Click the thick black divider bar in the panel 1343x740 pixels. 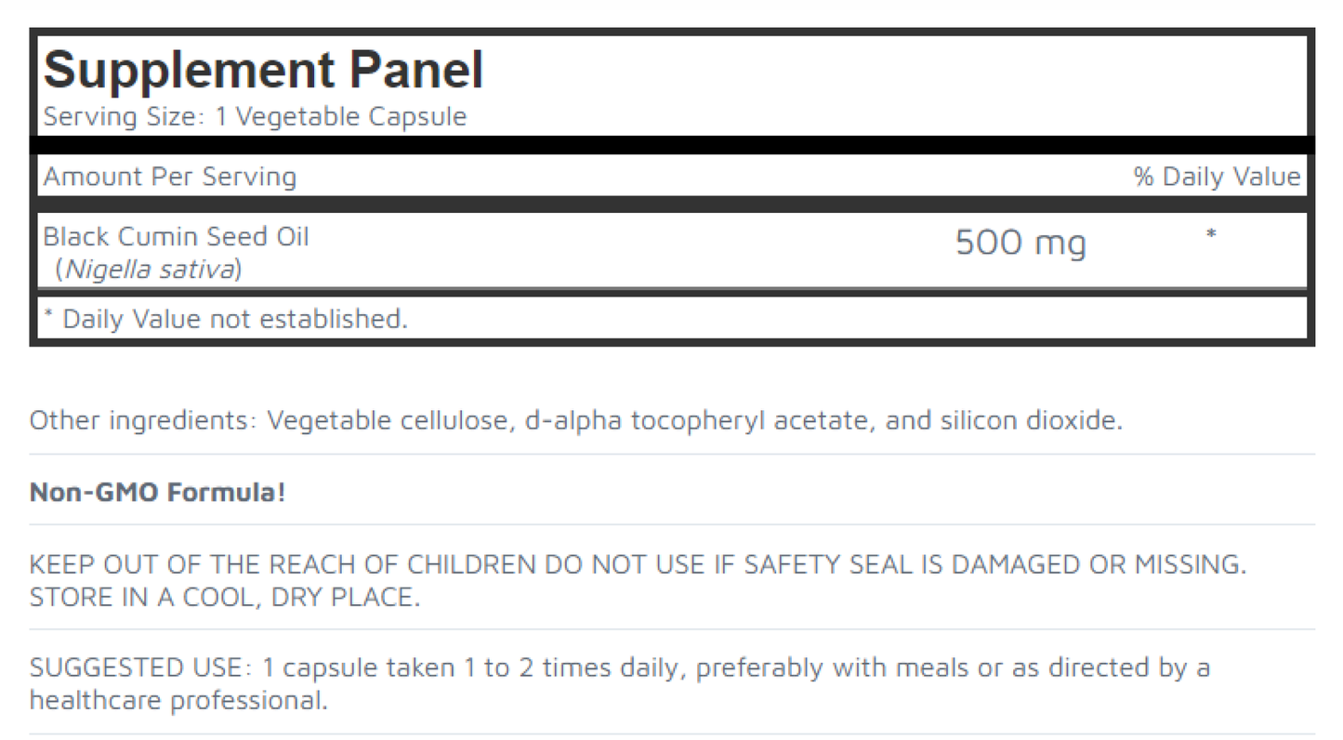671,144
